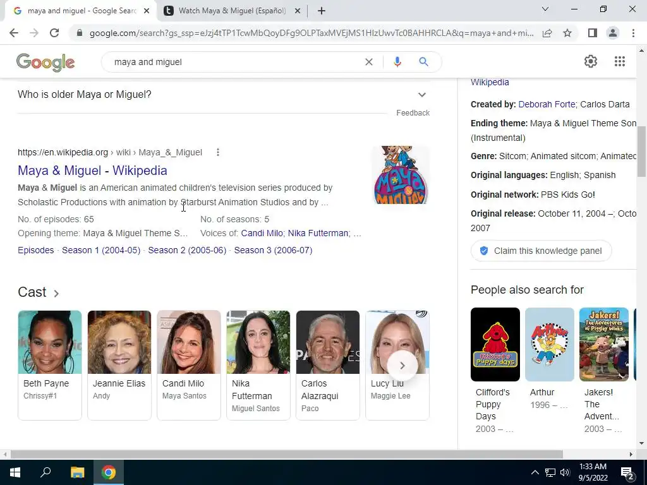Open Google quick settings gear
Viewport: 647px width, 485px height.
coord(591,61)
